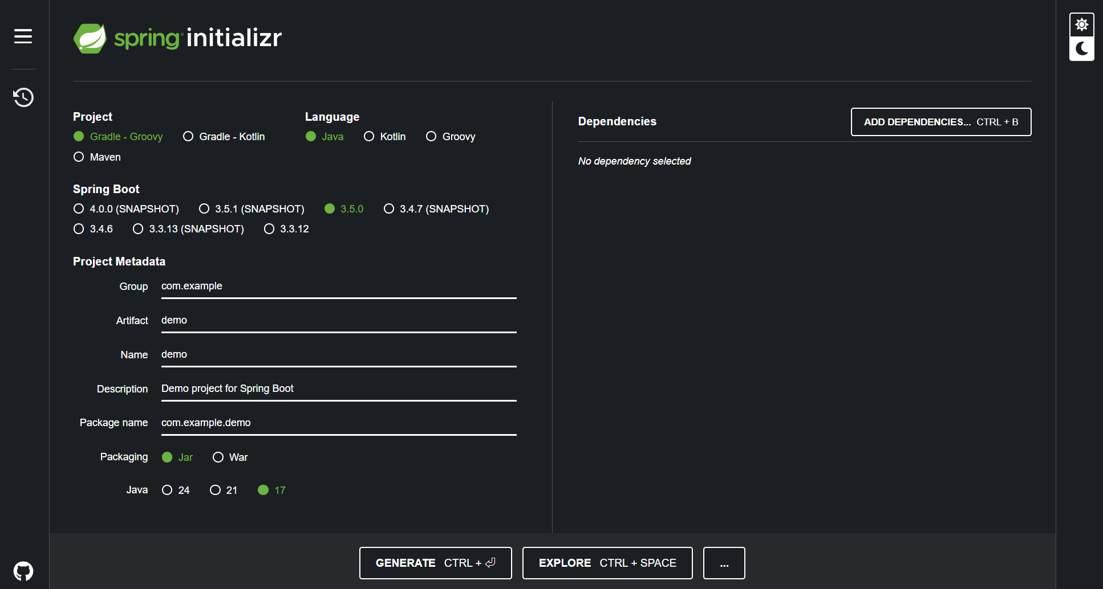Click the Explore button
This screenshot has height=589, width=1103.
point(607,563)
